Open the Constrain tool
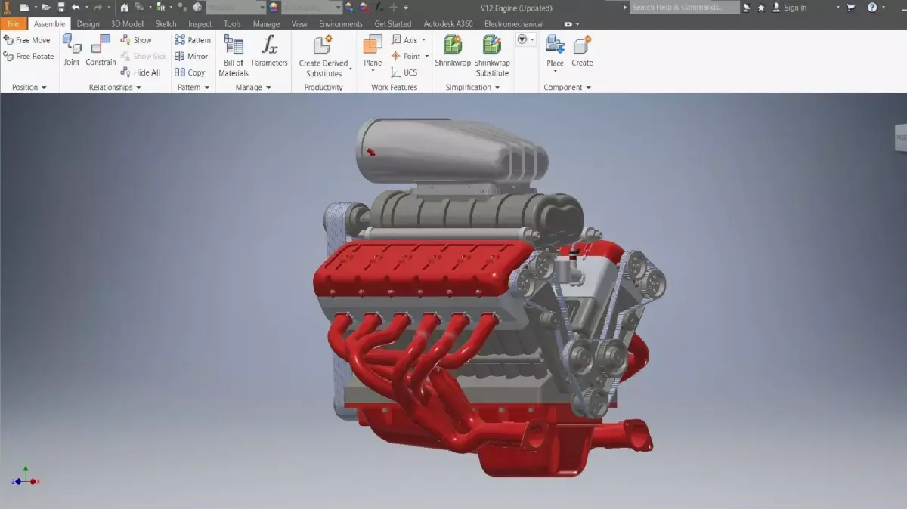Screen dimensions: 907x509 click(101, 51)
